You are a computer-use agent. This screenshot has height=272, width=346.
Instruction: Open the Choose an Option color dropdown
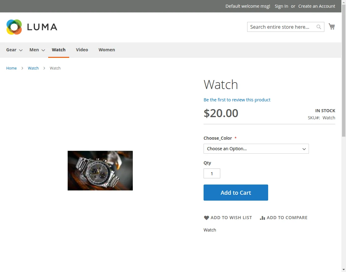pos(256,149)
